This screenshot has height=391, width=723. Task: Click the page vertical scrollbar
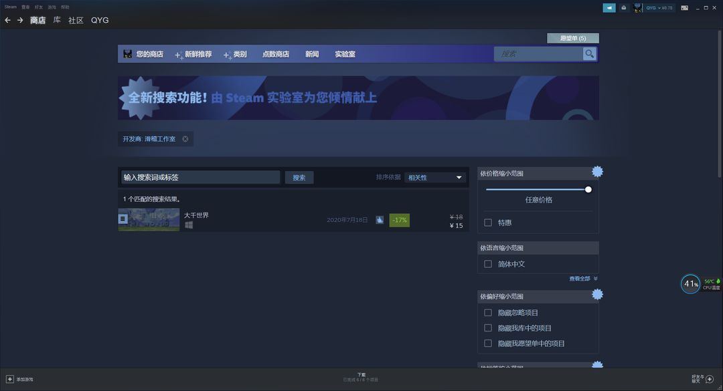click(x=720, y=104)
